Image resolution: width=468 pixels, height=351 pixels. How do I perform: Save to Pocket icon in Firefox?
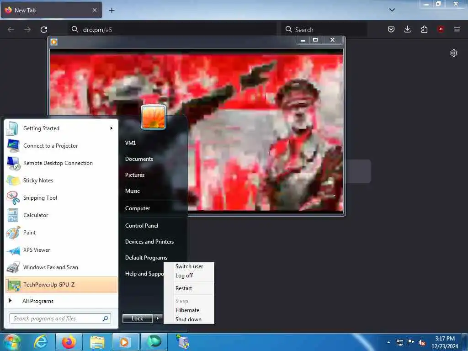pos(391,29)
